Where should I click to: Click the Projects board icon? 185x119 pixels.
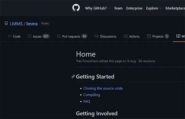tap(149, 36)
